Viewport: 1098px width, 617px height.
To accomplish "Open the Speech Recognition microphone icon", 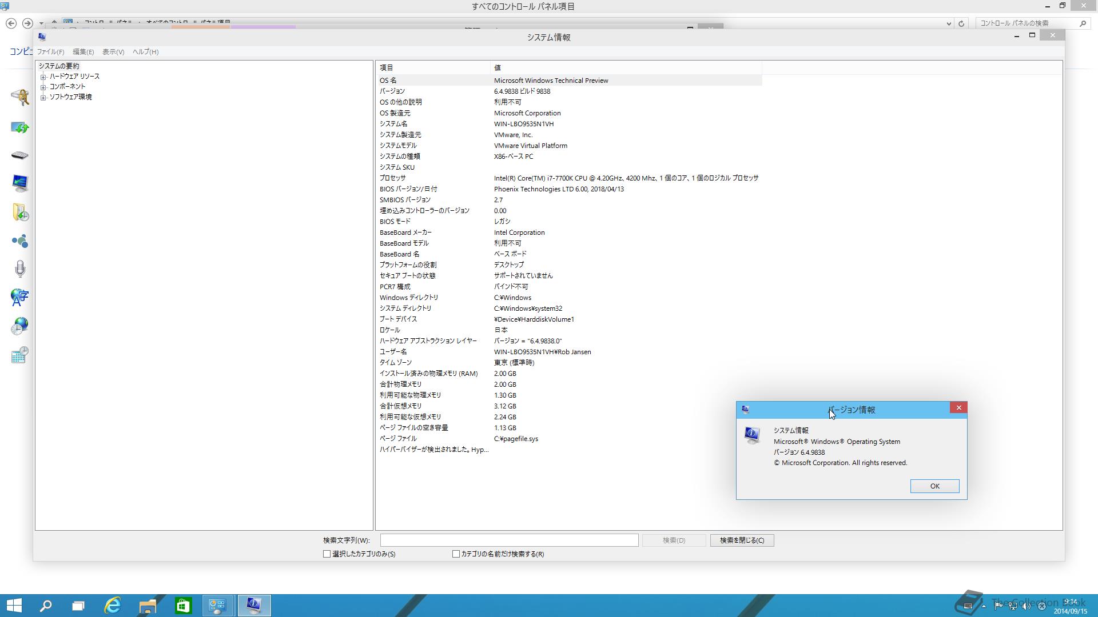I will tap(20, 269).
